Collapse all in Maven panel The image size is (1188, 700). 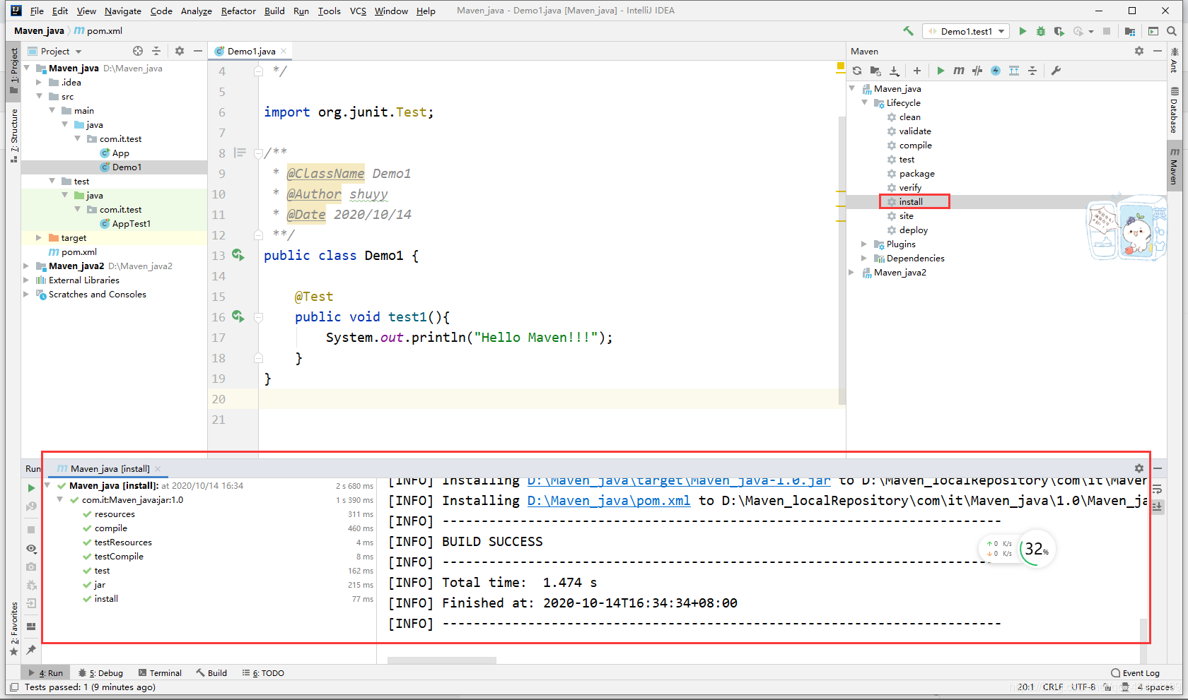pos(1032,71)
